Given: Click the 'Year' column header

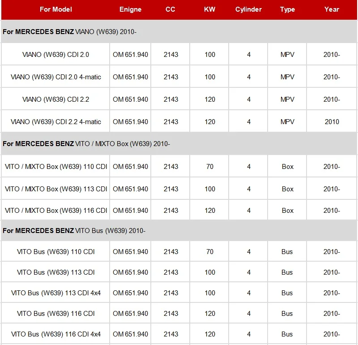Looking at the screenshot, I should point(332,9).
